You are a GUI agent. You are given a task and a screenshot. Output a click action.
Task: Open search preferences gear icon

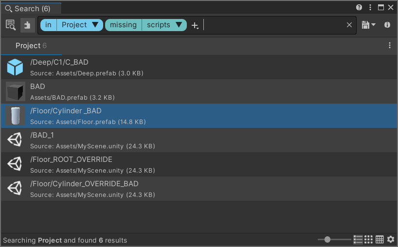click(391, 239)
